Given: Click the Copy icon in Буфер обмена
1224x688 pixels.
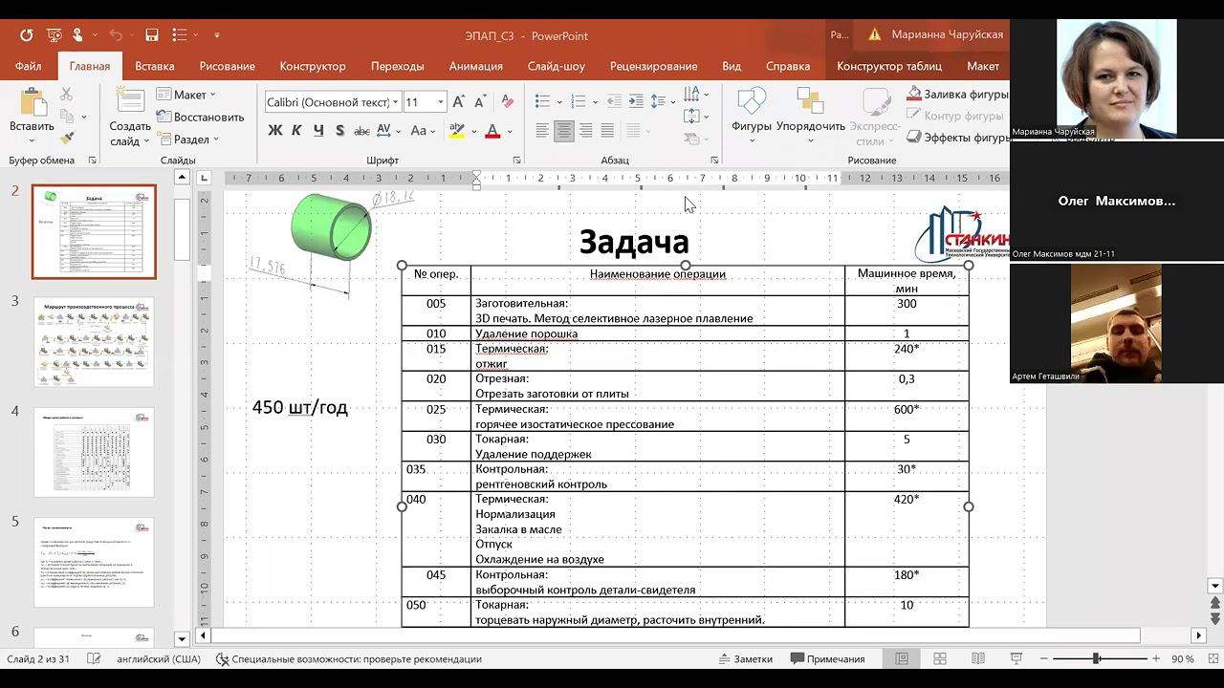Looking at the screenshot, I should click(66, 117).
